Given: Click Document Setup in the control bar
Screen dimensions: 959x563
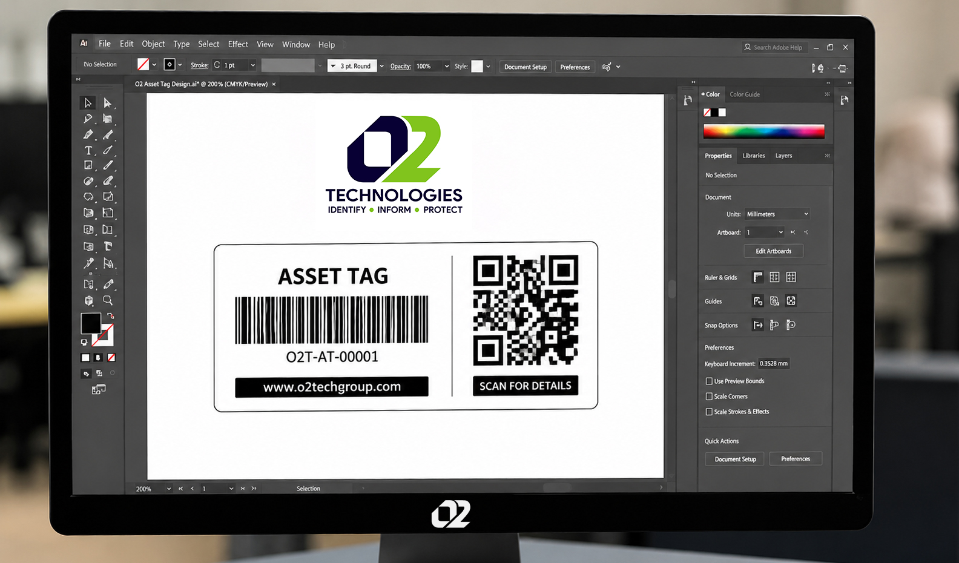Looking at the screenshot, I should tap(526, 67).
